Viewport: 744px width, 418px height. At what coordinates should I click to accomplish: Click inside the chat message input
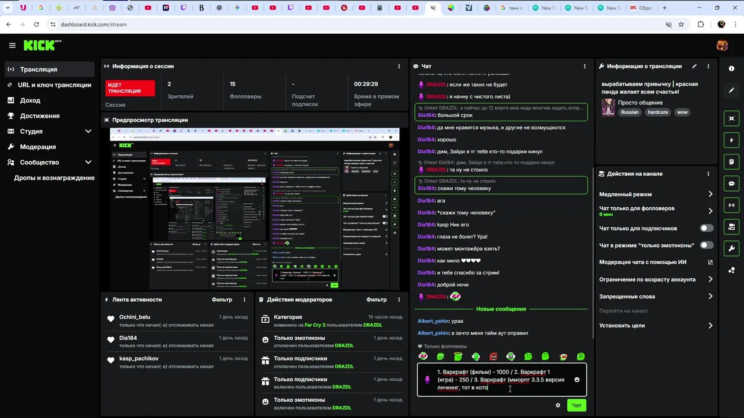tap(502, 380)
